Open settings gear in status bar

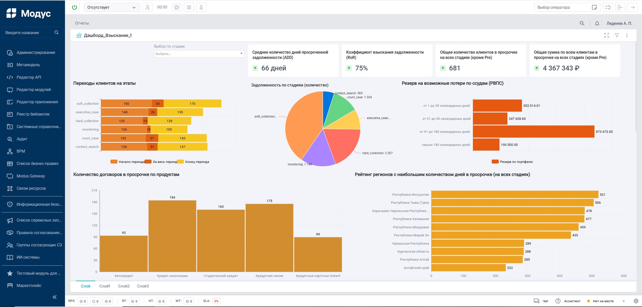[636, 301]
